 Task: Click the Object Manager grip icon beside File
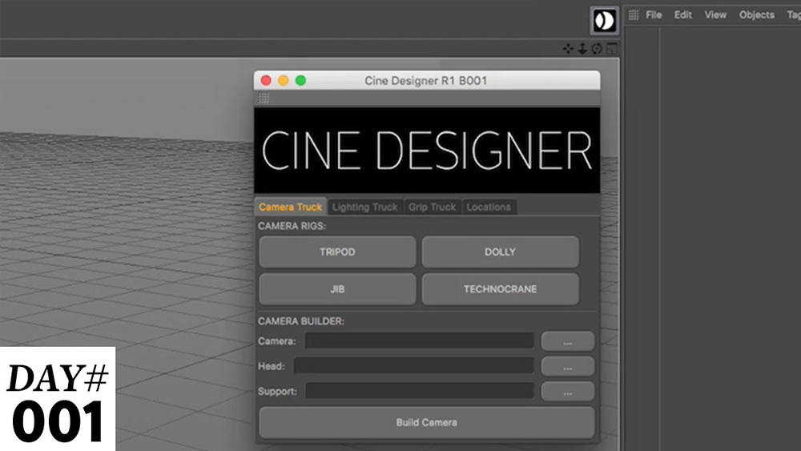click(x=634, y=14)
